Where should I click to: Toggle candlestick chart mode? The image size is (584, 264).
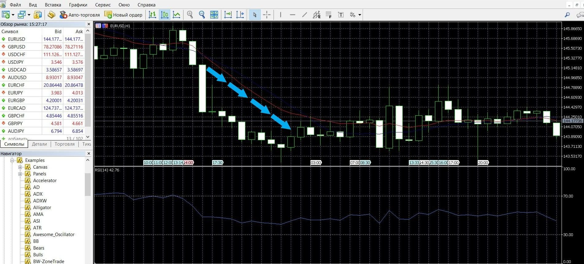tap(164, 15)
